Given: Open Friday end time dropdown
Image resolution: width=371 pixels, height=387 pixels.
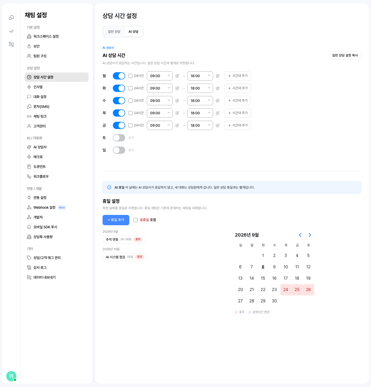Looking at the screenshot, I should [200, 125].
